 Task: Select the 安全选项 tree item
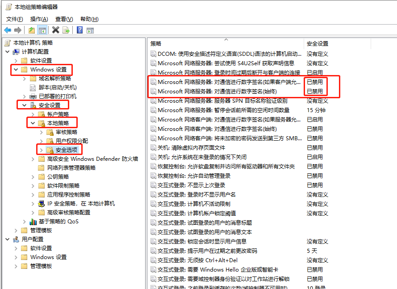66,150
